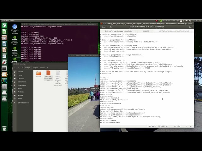Open Home in the Files sidebar
Viewport: 202px width, 151px height.
23,75
